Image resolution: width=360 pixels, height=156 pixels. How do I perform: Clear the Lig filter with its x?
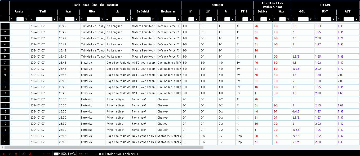pos(128,19)
